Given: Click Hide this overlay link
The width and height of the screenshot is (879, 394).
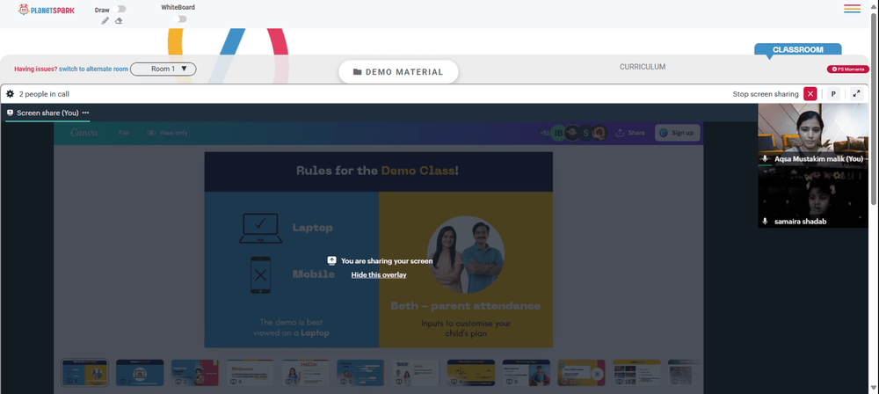Looking at the screenshot, I should pyautogui.click(x=379, y=274).
